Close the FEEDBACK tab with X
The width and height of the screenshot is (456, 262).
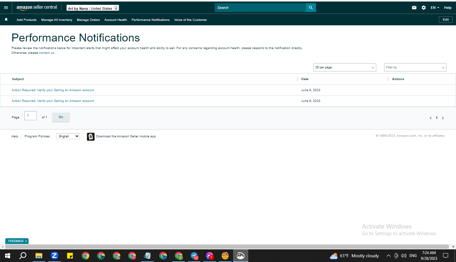26,241
